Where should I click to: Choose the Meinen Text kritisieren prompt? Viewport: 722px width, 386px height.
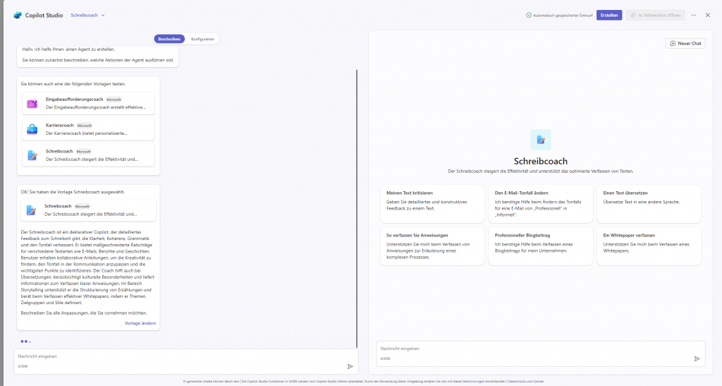point(432,204)
